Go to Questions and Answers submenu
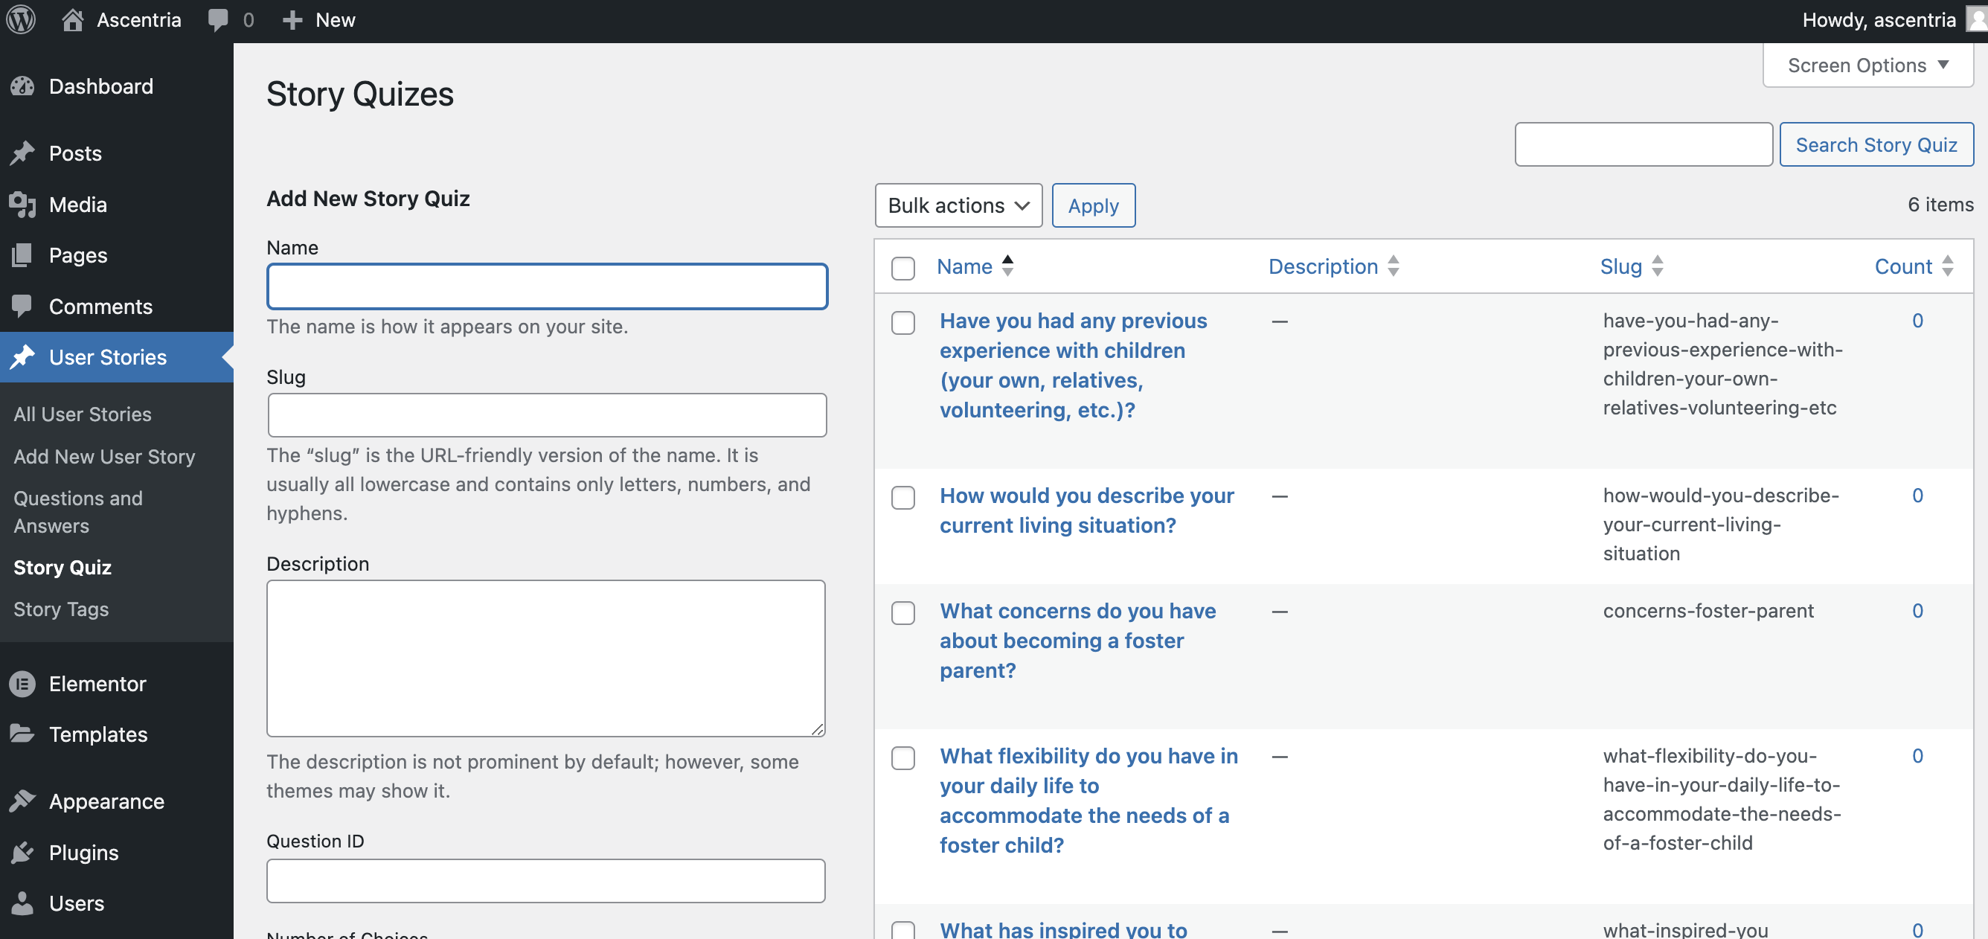 tap(78, 512)
